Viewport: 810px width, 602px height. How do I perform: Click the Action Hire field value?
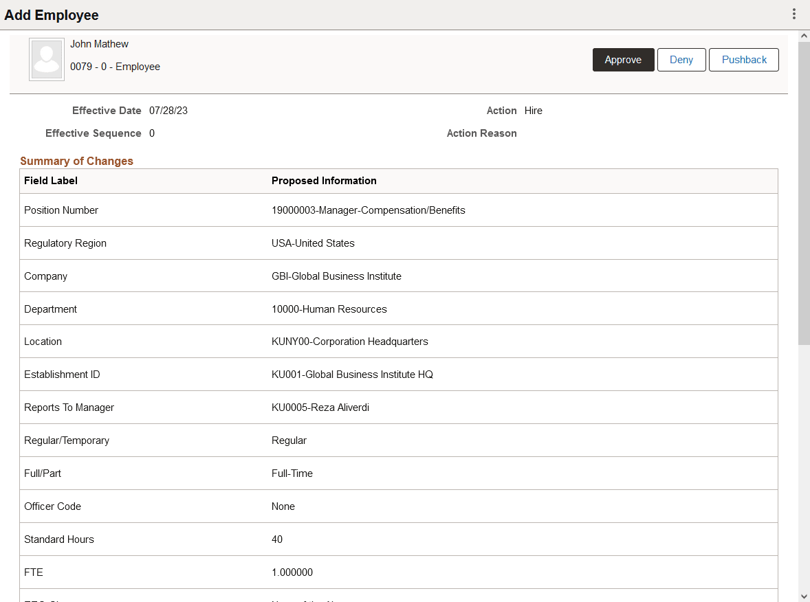(x=534, y=110)
